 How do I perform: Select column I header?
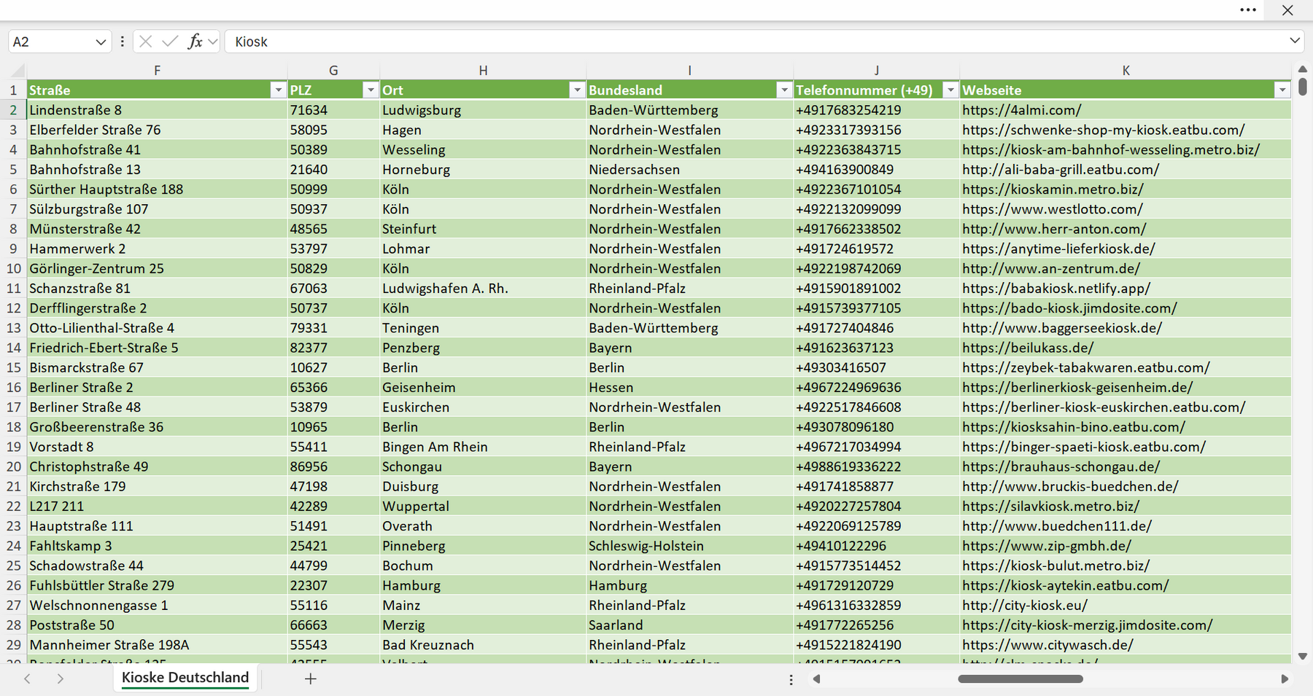click(689, 71)
